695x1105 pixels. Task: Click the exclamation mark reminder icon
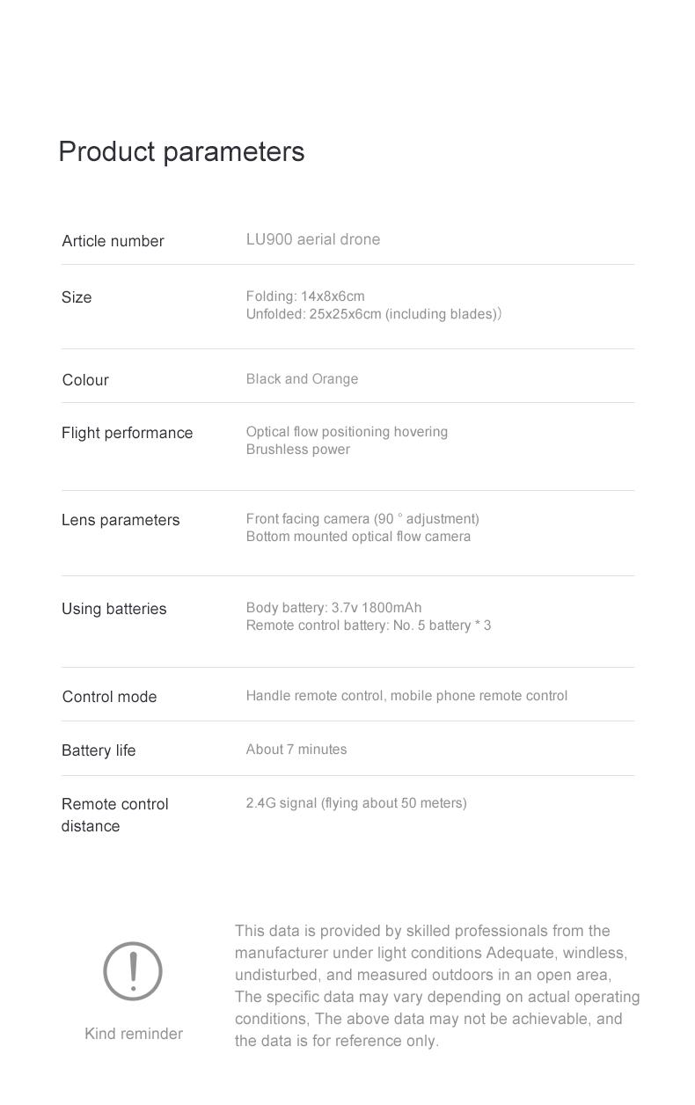[x=133, y=971]
